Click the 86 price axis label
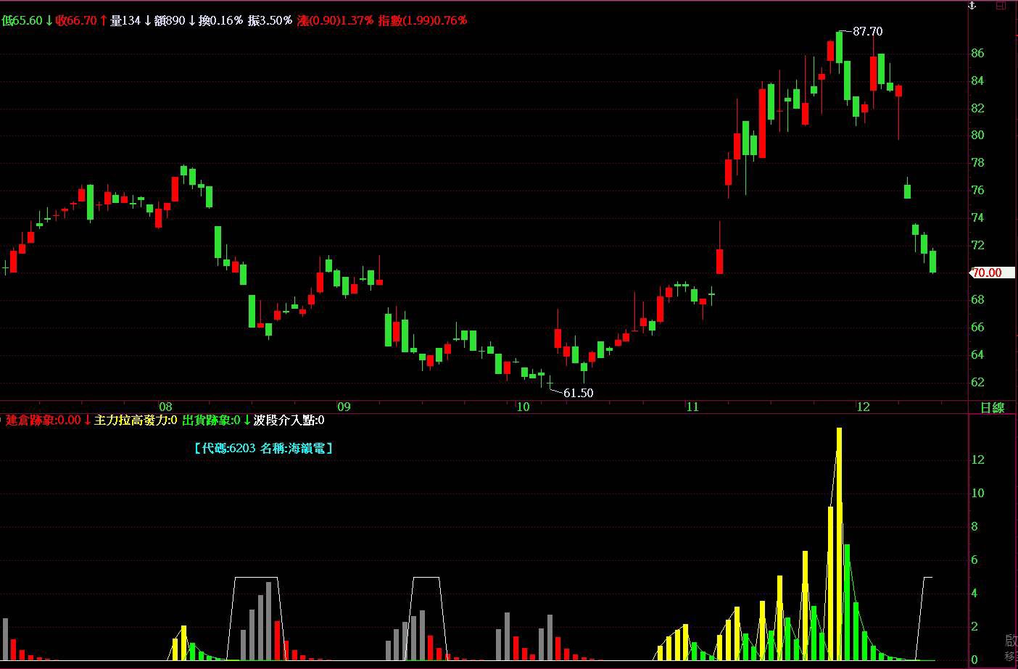The image size is (1018, 669). (977, 53)
